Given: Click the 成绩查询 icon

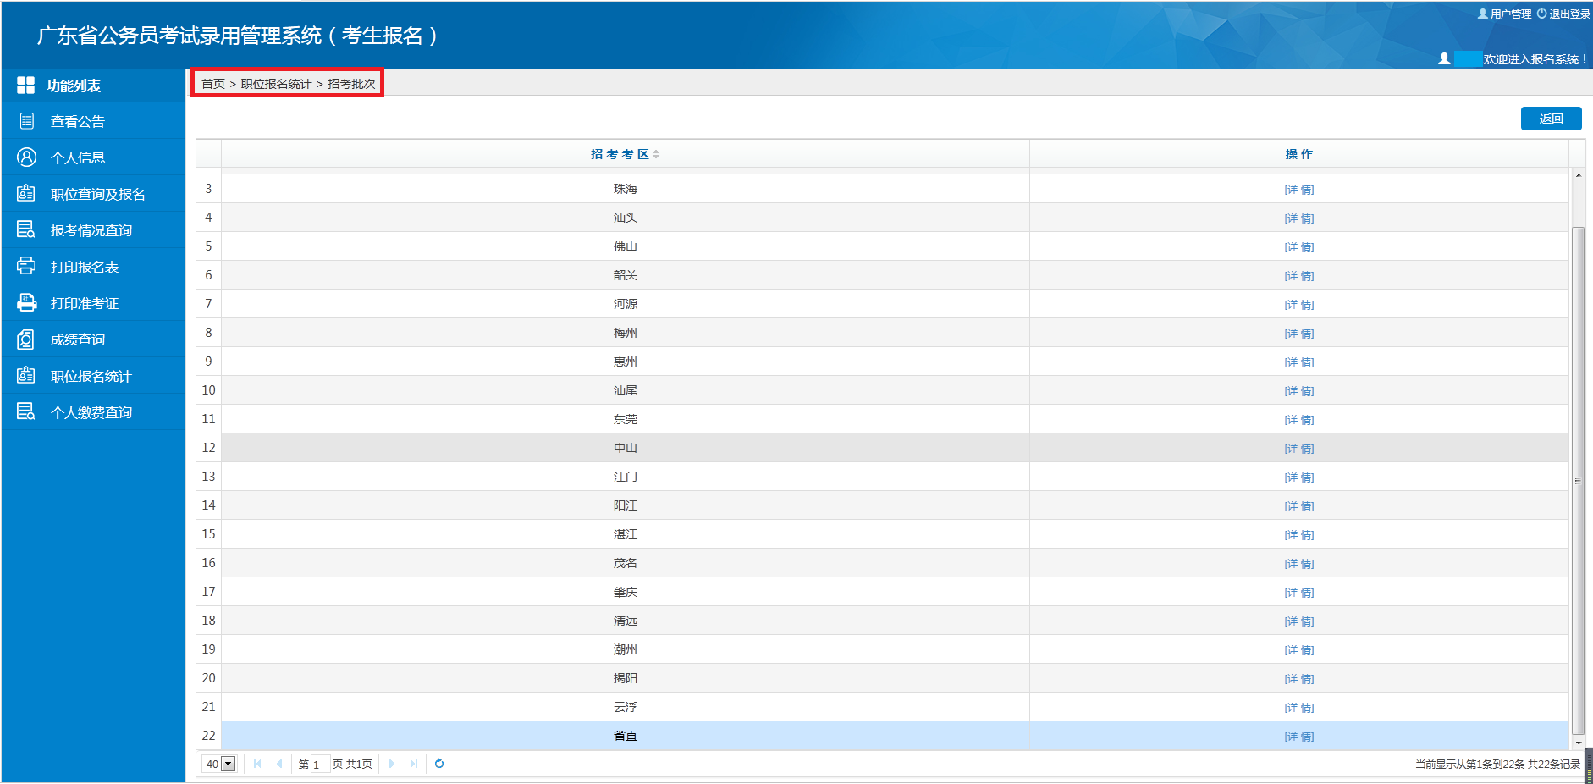Looking at the screenshot, I should [x=26, y=340].
